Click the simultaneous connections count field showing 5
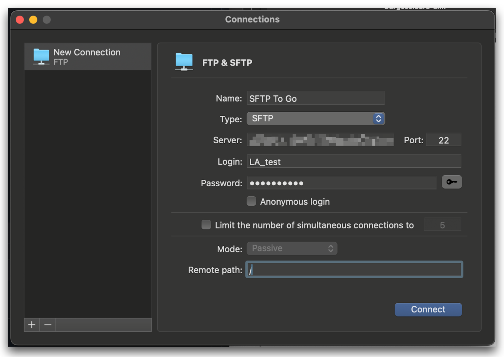 (442, 224)
